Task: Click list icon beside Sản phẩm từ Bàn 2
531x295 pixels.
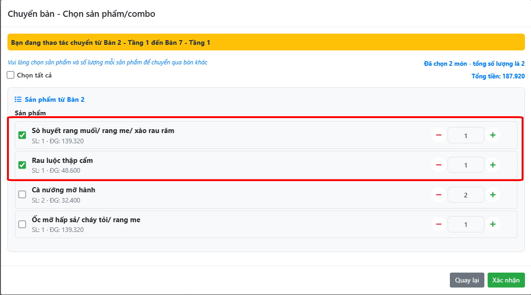Action: tap(18, 99)
